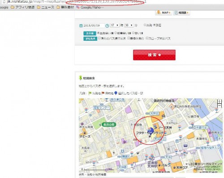Screen dimensions: 224x178
Task: Select the 日本銀行前 bus stop label
Action: tap(200, 128)
